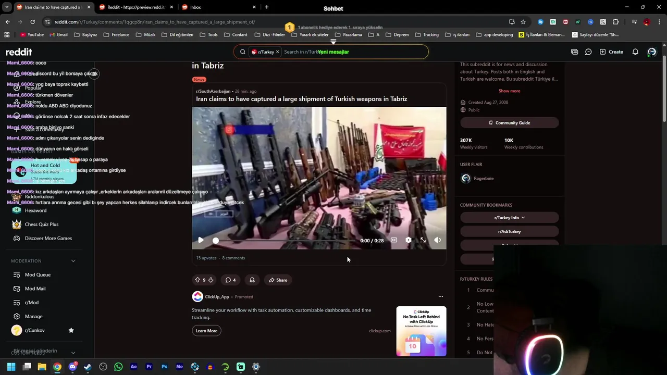Viewport: 667px width, 375px height.
Task: Enter fullscreen on the video
Action: (x=423, y=240)
